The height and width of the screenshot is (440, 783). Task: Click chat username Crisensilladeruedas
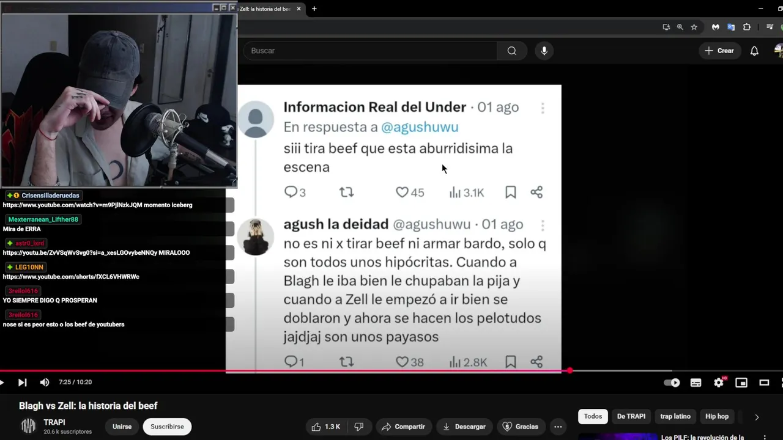50,196
